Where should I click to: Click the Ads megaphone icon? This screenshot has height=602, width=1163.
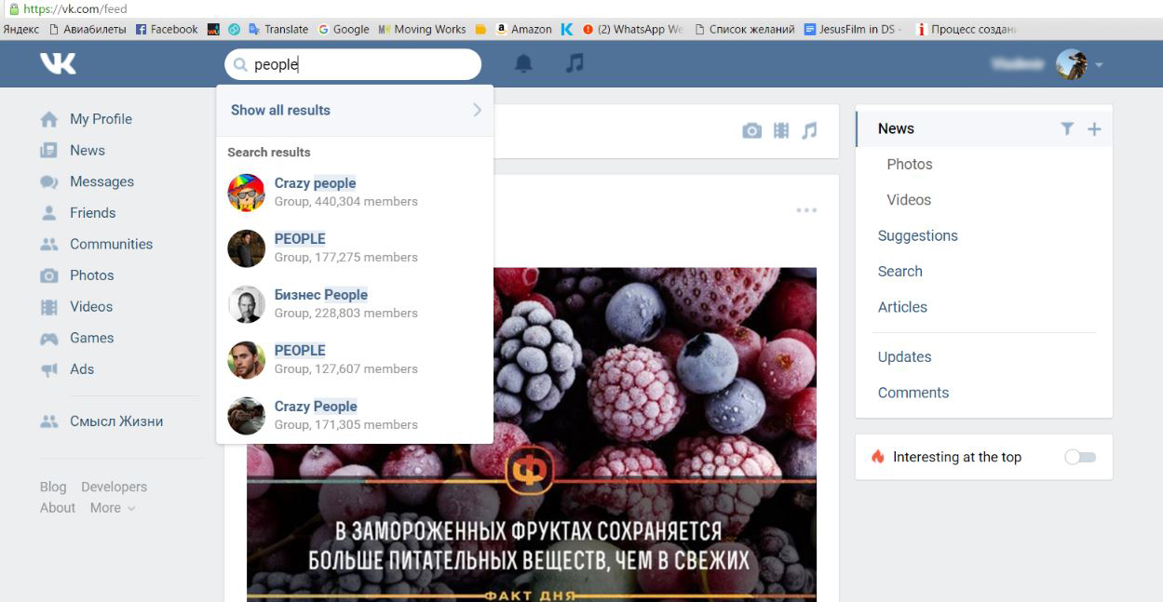pyautogui.click(x=49, y=369)
